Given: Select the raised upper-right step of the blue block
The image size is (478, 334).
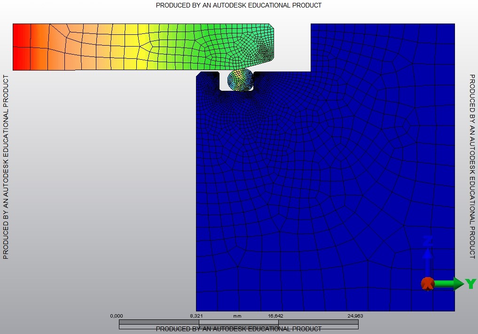Looking at the screenshot, I should [382, 47].
